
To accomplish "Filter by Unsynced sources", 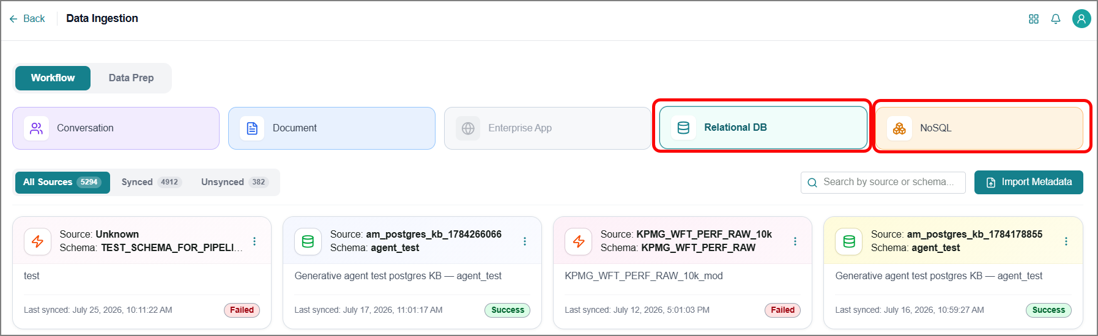I will 235,182.
